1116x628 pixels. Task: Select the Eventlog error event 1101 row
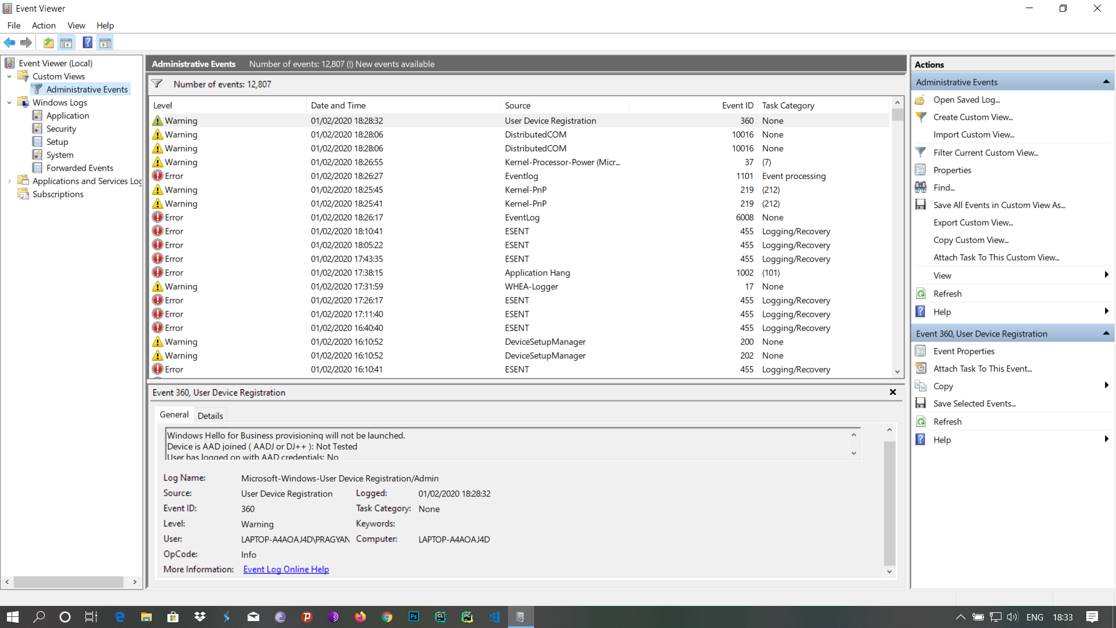[519, 176]
